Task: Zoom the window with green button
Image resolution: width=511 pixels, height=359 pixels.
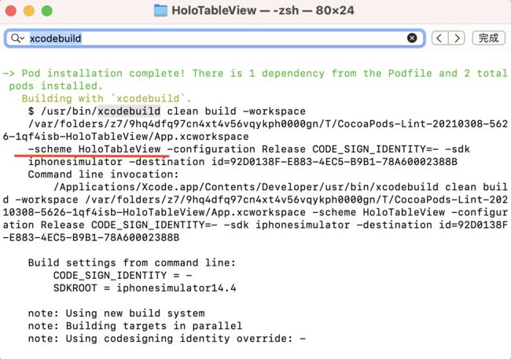Action: pos(47,10)
